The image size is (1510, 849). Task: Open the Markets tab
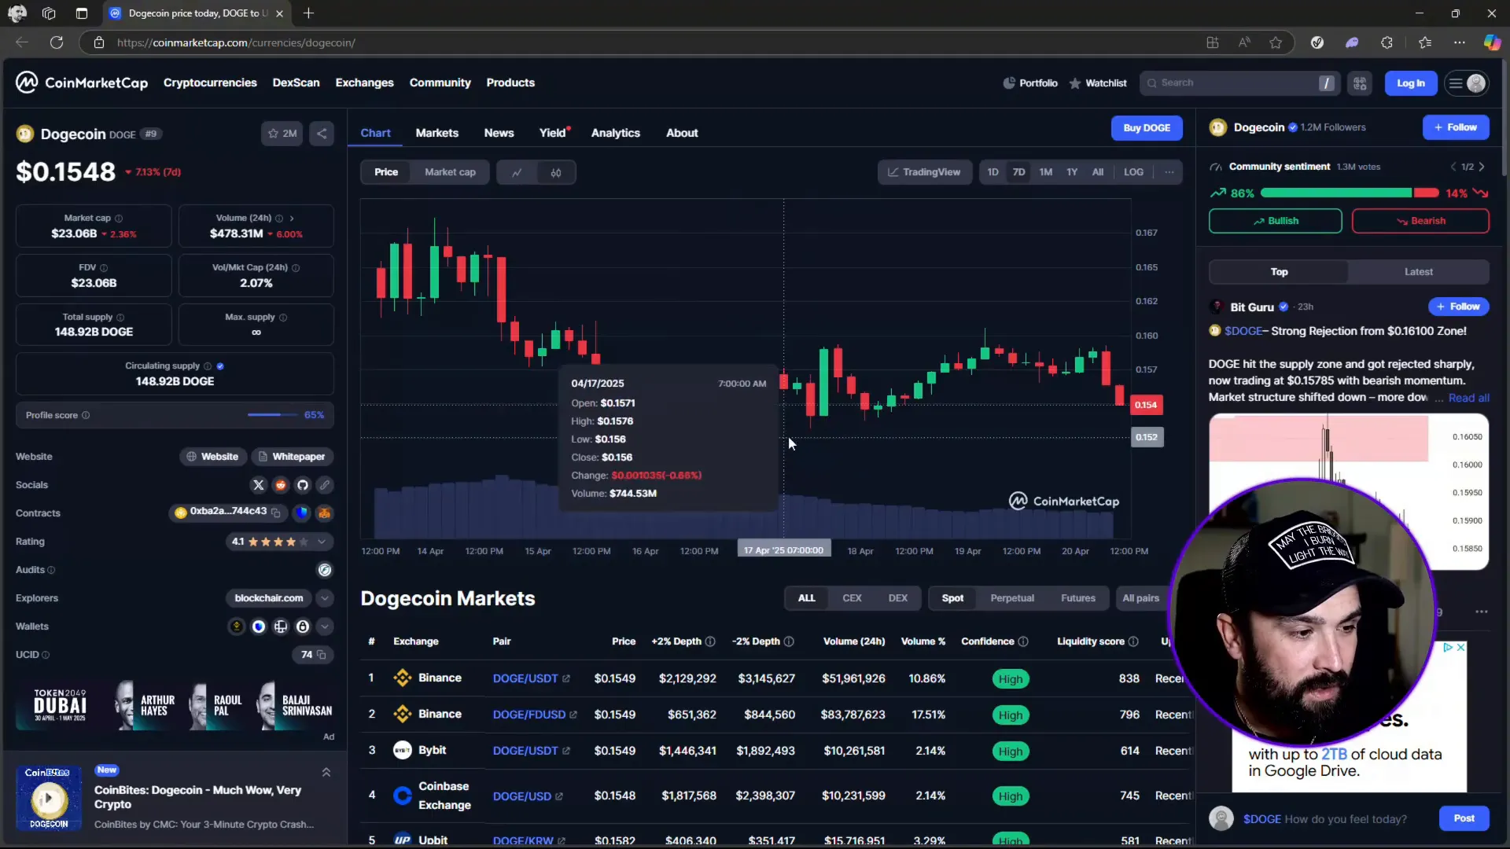pyautogui.click(x=436, y=133)
